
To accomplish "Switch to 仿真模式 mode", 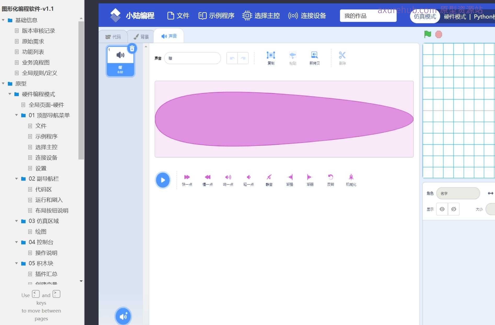I will pyautogui.click(x=425, y=16).
